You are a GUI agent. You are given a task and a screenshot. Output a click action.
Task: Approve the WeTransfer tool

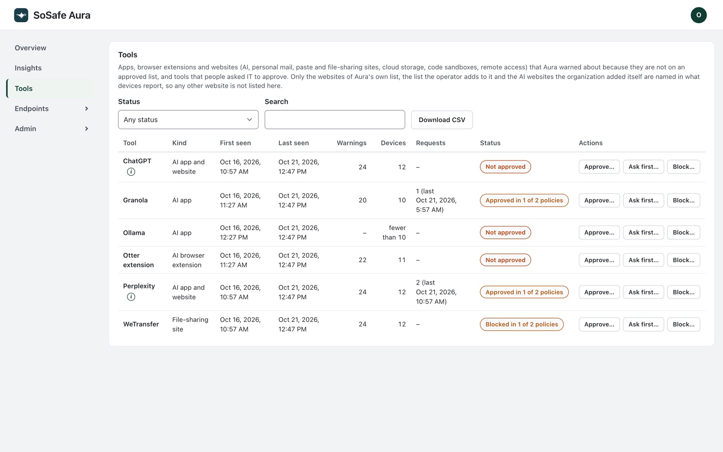[599, 324]
